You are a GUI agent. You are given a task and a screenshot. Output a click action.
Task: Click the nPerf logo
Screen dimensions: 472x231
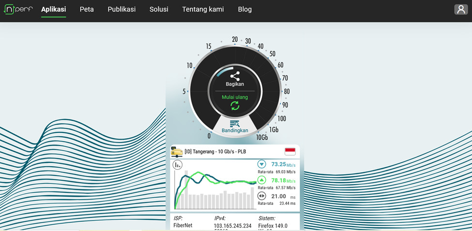pos(18,9)
